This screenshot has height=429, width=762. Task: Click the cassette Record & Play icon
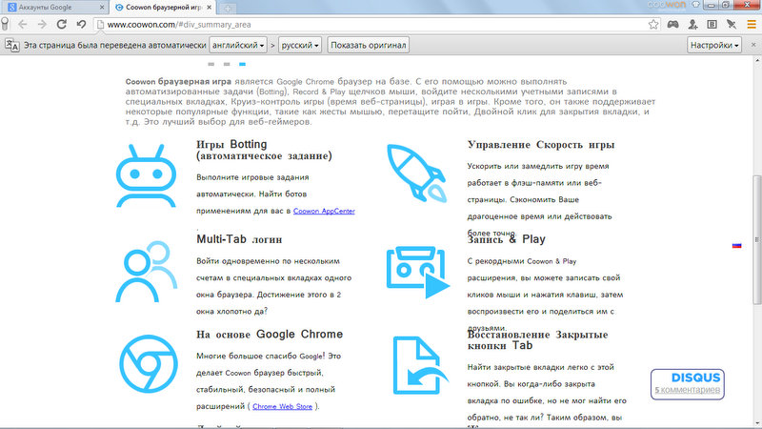(417, 273)
